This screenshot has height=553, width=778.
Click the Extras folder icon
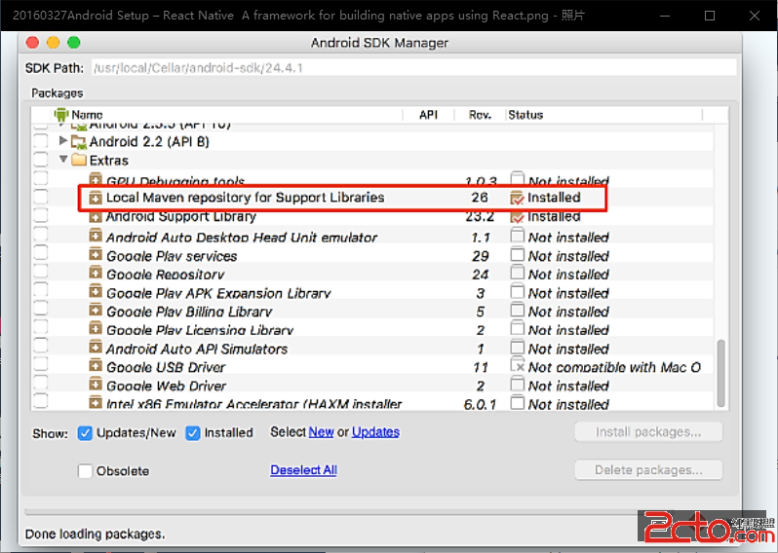point(78,160)
